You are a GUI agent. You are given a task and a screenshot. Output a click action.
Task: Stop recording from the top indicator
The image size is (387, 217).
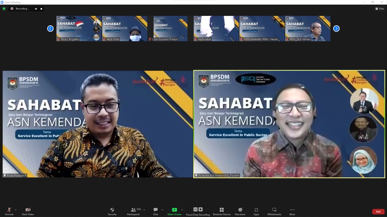[41, 9]
